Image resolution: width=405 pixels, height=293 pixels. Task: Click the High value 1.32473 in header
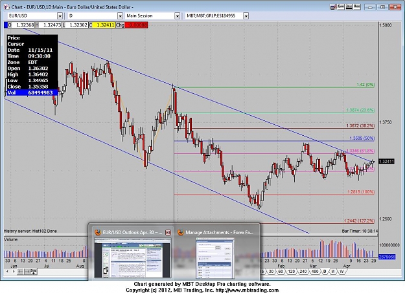[50, 25]
